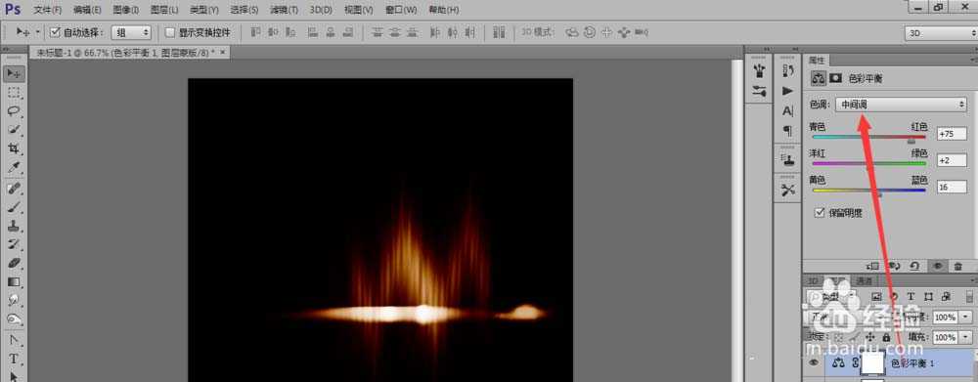Click the trash icon in the Properties panel
The image size is (978, 382).
click(958, 266)
